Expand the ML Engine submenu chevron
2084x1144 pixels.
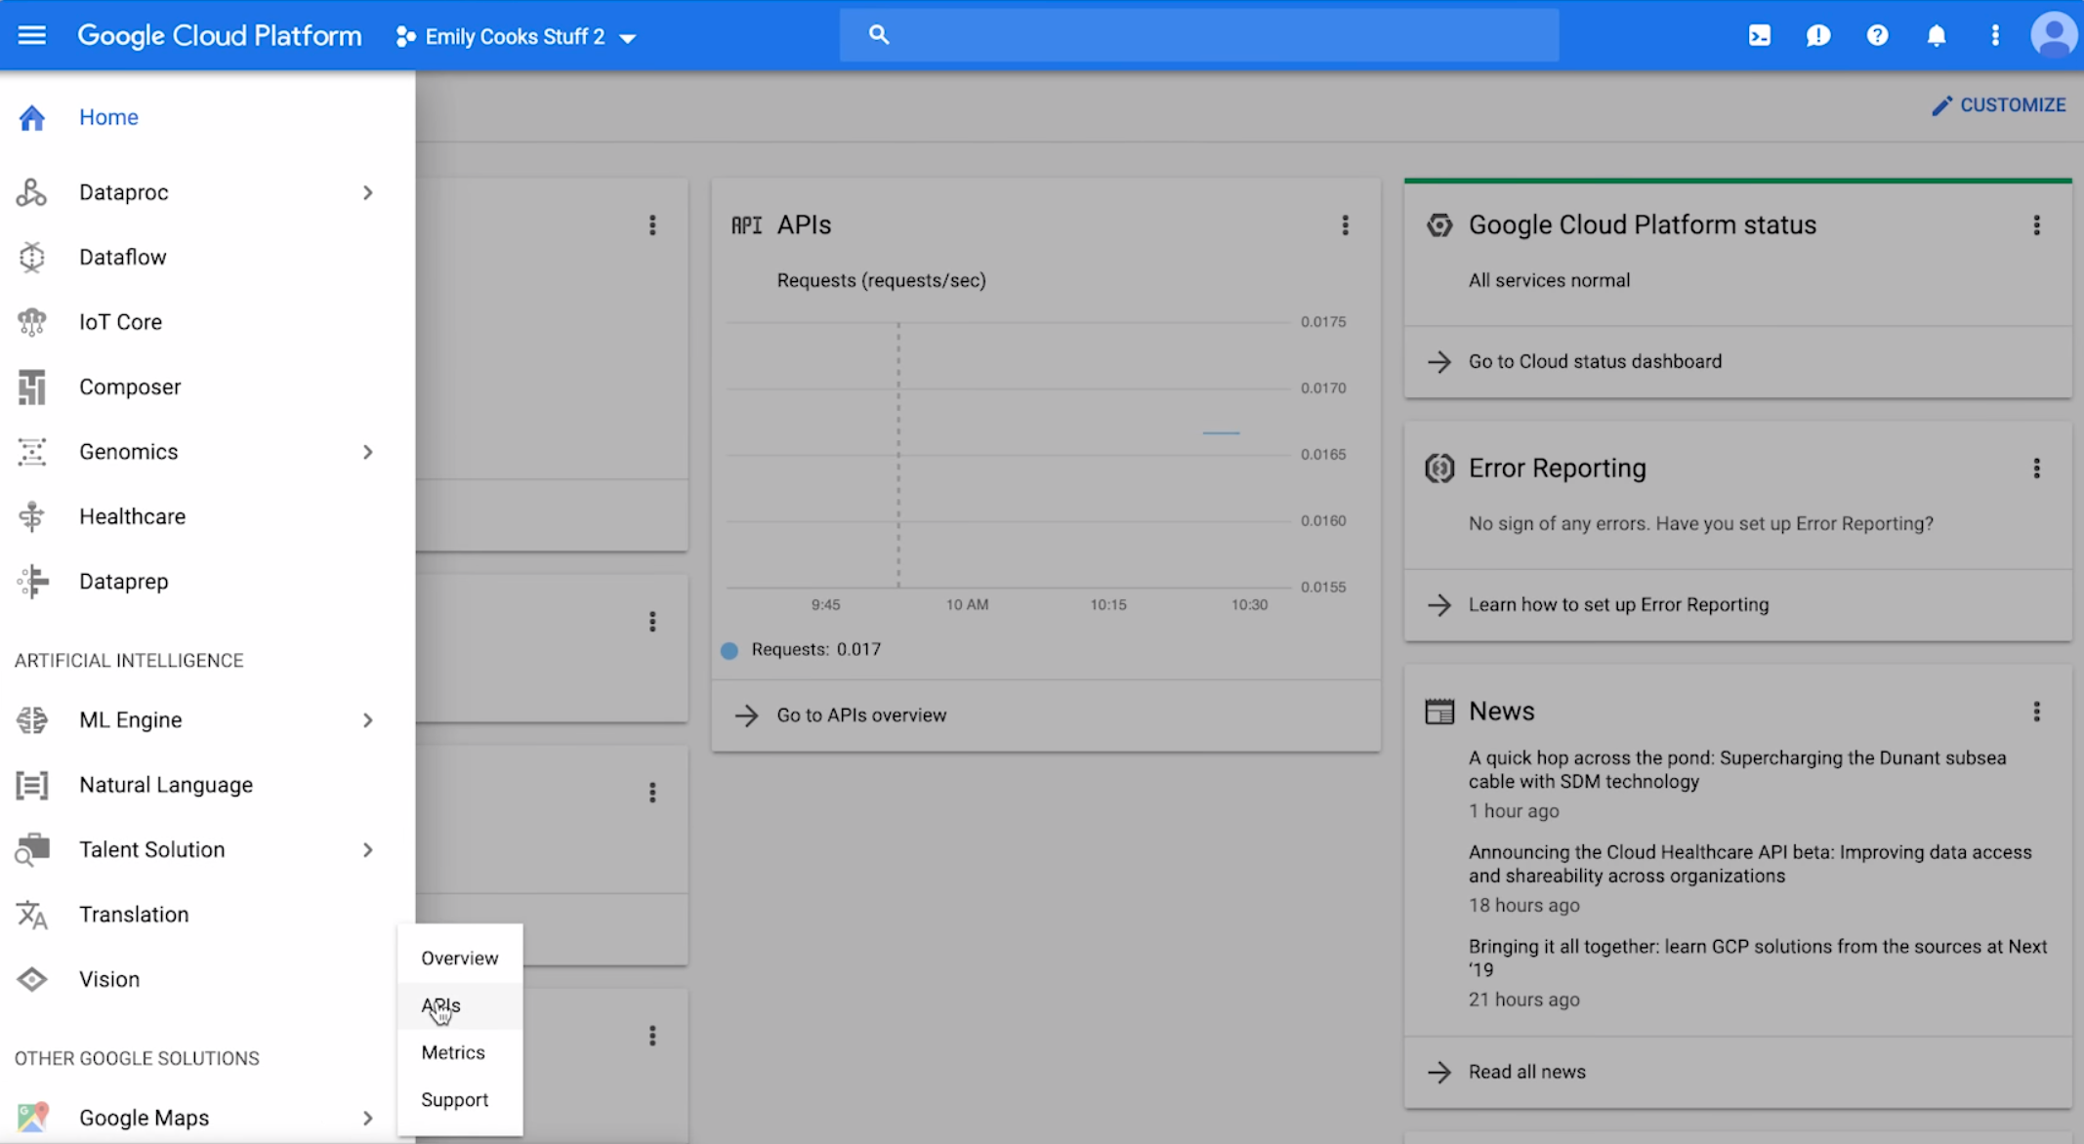click(367, 720)
